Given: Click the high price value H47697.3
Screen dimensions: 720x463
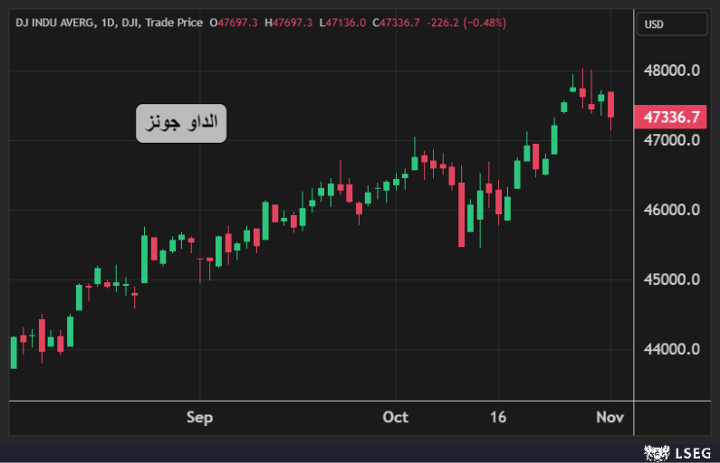Looking at the screenshot, I should (288, 23).
